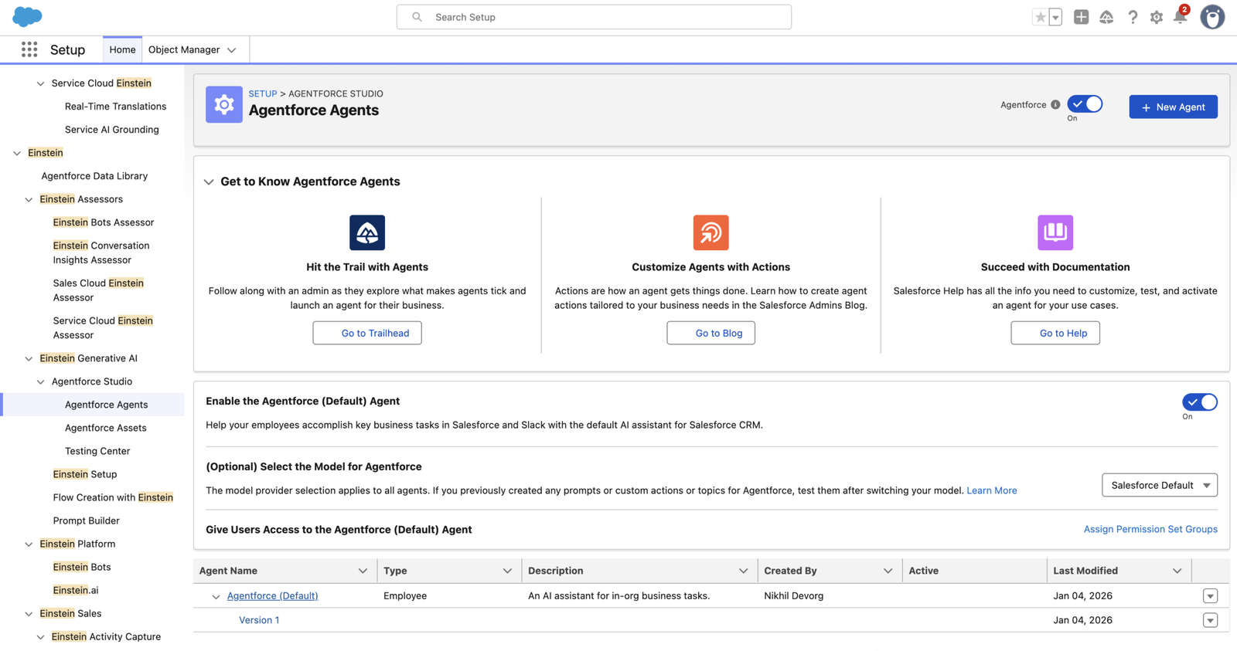1237x651 pixels.
Task: Select Testing Center in the sidebar
Action: pyautogui.click(x=97, y=451)
